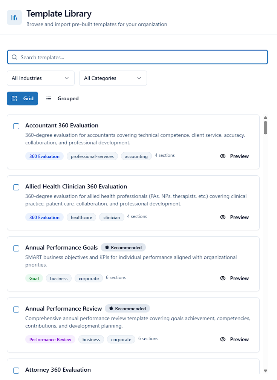Click eye icon on Annual Performance Goals
277x380 pixels.
(x=223, y=278)
